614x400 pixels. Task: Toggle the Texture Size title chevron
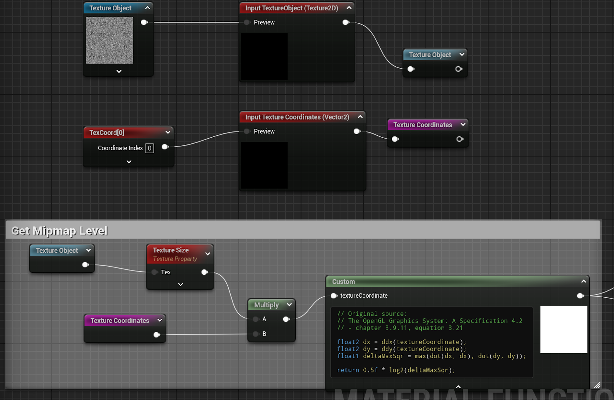(208, 254)
